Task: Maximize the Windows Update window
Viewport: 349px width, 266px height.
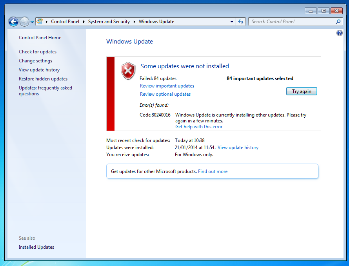Action: click(x=324, y=11)
